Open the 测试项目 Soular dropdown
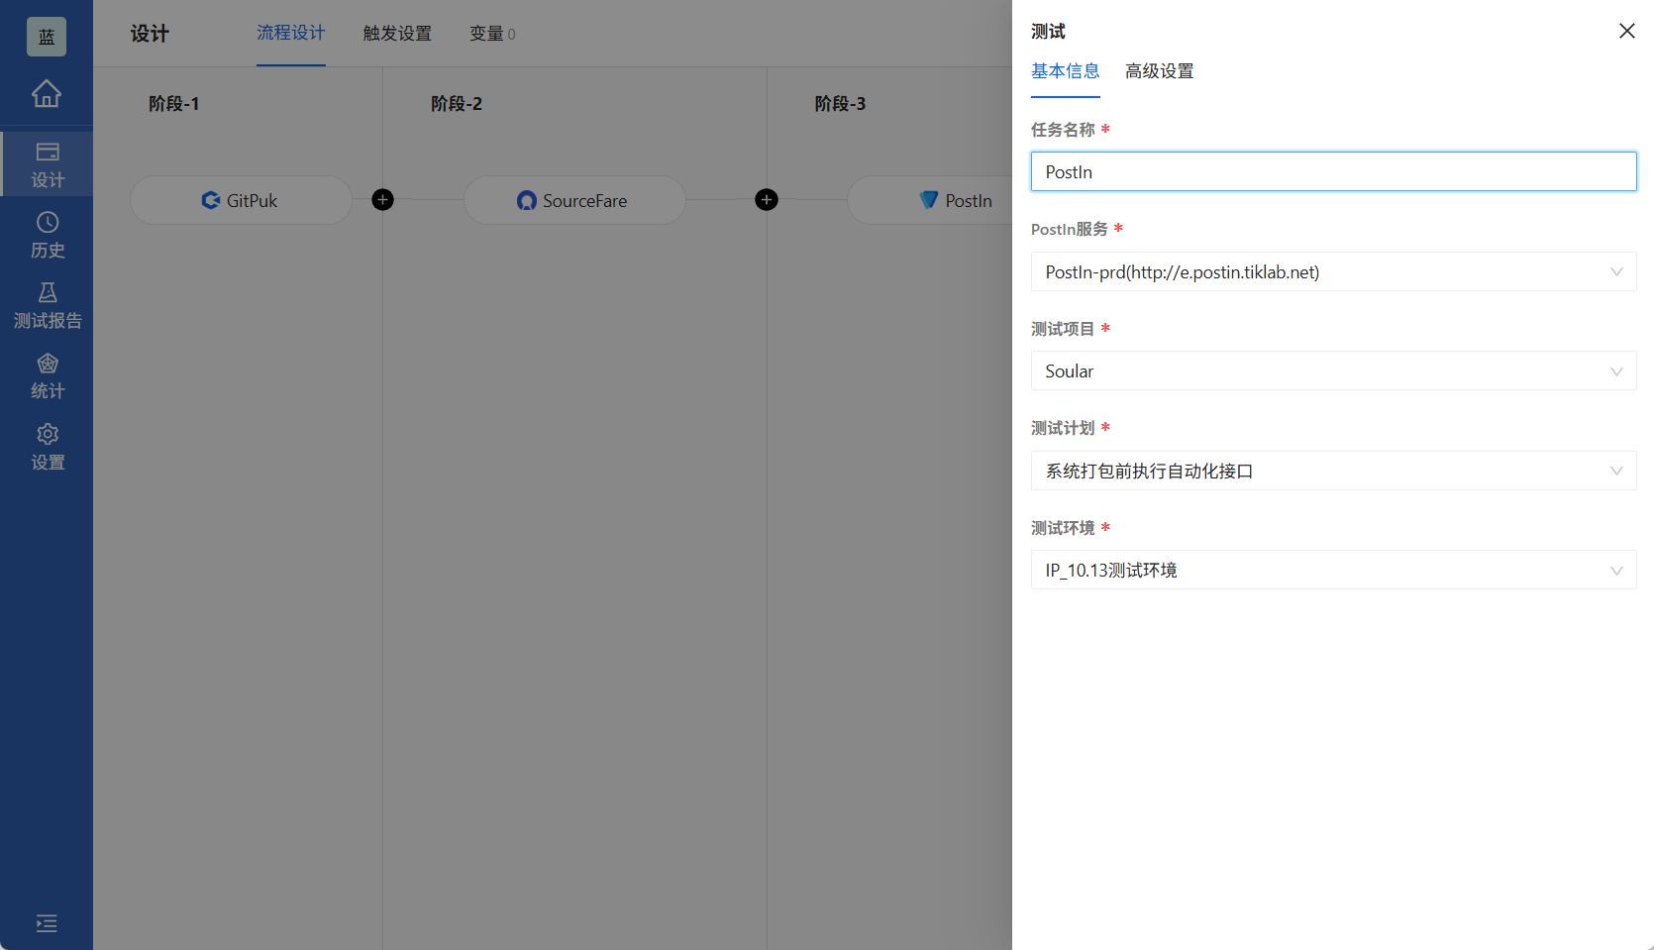The width and height of the screenshot is (1654, 950). 1333,370
